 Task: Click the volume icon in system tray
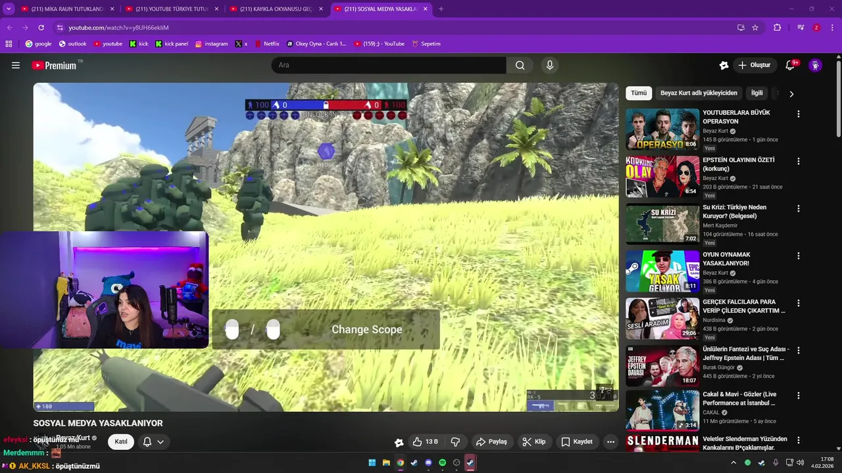coord(801,462)
